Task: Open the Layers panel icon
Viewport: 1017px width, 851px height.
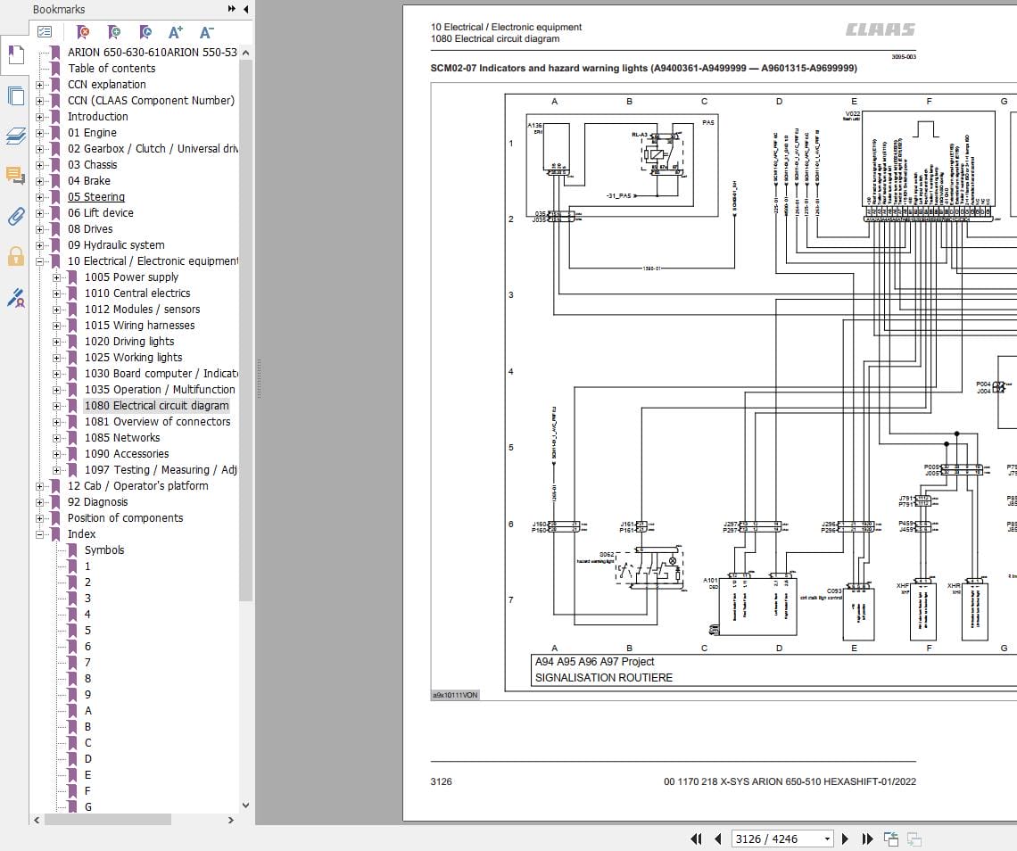Action: tap(15, 136)
